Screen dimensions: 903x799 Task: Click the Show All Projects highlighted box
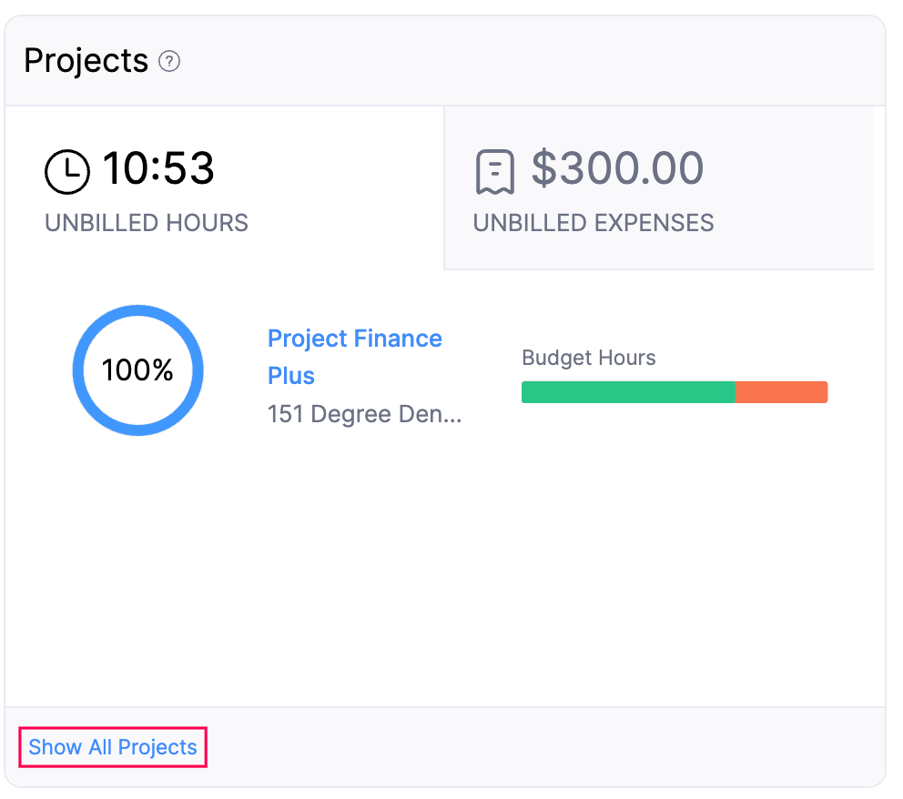click(111, 747)
